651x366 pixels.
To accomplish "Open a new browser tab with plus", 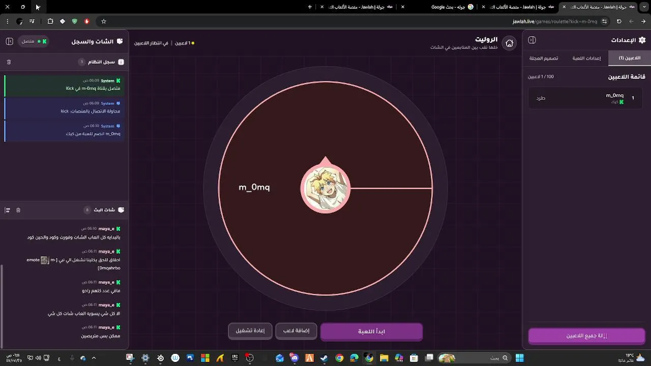I will click(310, 7).
